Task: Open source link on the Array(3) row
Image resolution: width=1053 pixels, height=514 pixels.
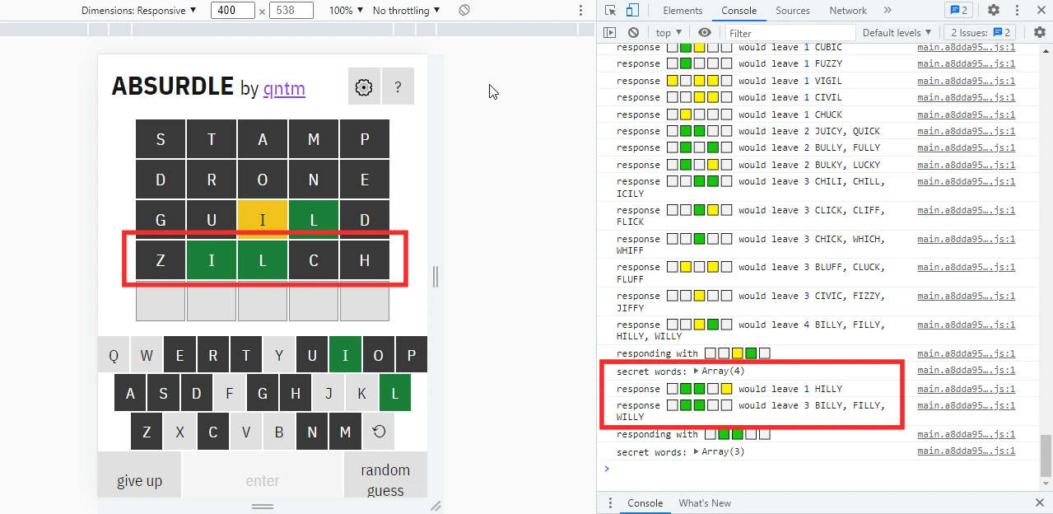Action: (967, 451)
